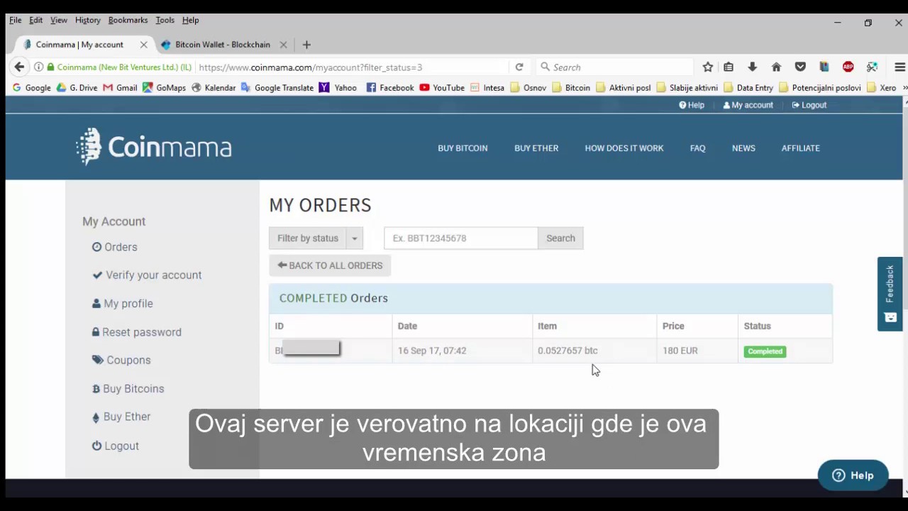This screenshot has height=511, width=908.
Task: Open the BUY ETHER nav item
Action: click(536, 148)
